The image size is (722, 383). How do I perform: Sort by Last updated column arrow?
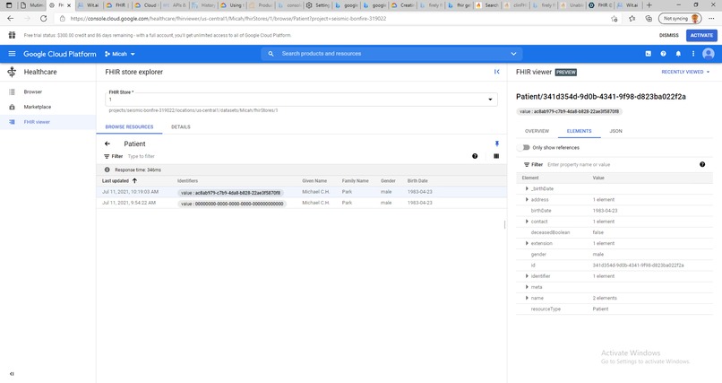pyautogui.click(x=134, y=180)
